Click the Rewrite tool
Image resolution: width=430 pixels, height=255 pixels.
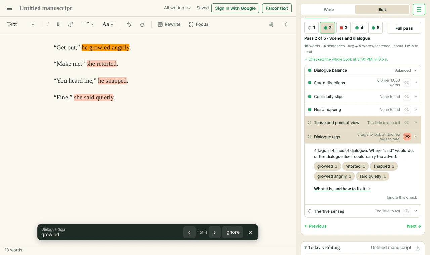[169, 24]
